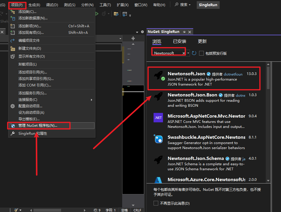Click the editor settings gear icon
The image size is (281, 212).
click(x=142, y=32)
